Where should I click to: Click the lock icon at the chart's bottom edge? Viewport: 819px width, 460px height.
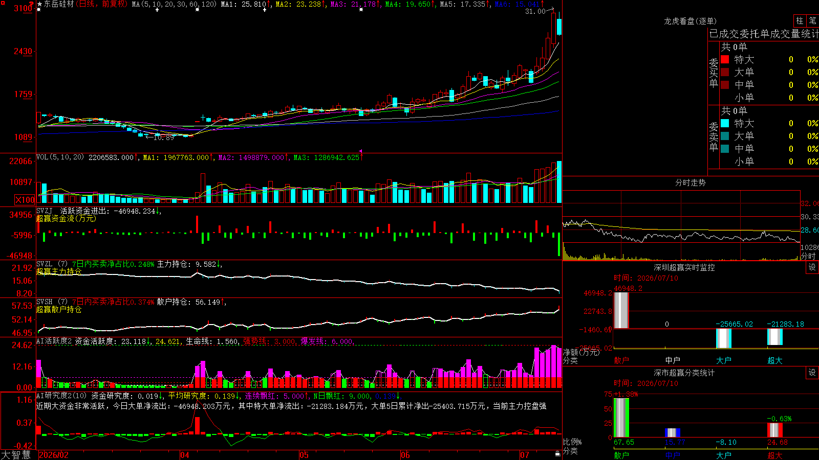click(x=558, y=453)
